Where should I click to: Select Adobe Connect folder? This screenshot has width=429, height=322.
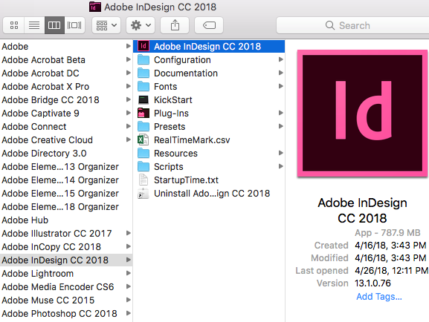pyautogui.click(x=66, y=126)
